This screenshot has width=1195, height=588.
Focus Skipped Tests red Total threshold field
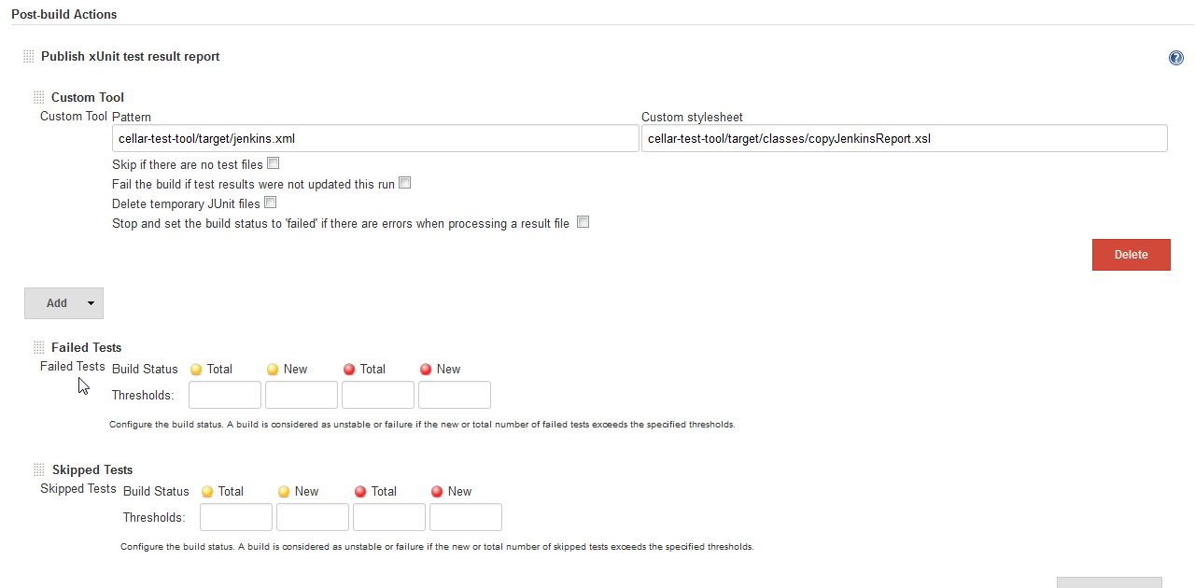(x=389, y=517)
